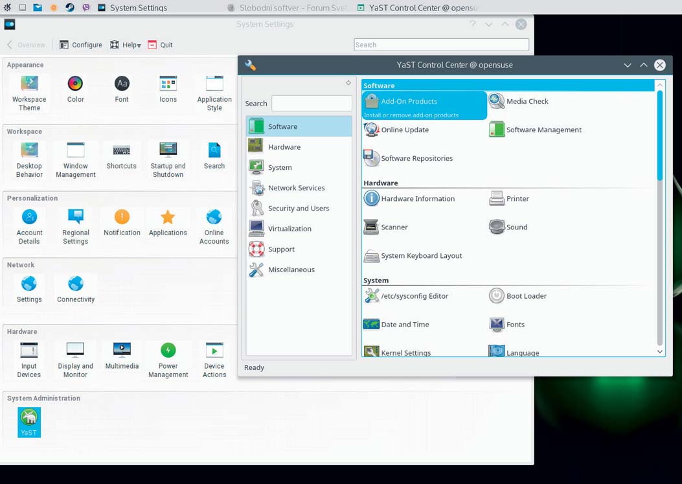Open Font settings in System Settings

pos(122,89)
